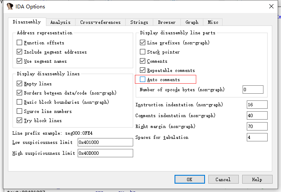Toggle Line prefixes (non-graph) checkbox
This screenshot has width=281, height=192.
[142, 43]
